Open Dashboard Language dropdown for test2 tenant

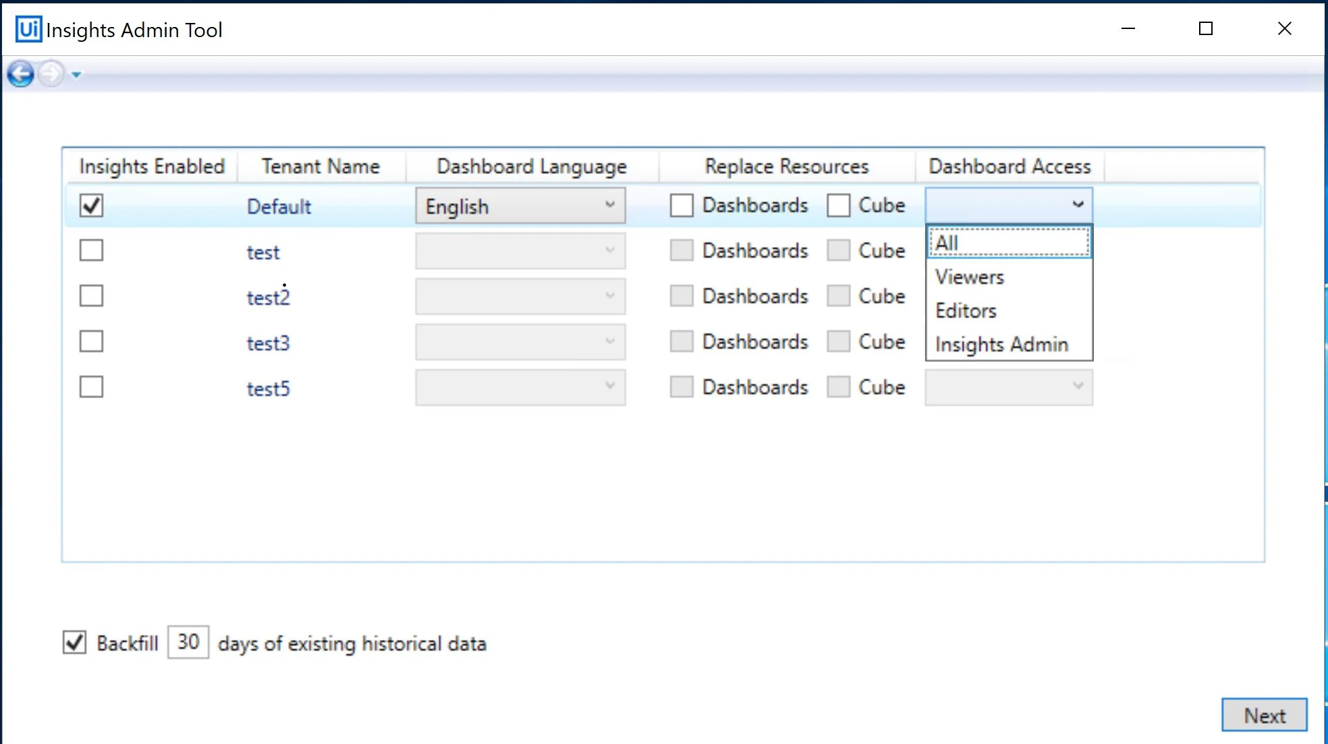[520, 296]
